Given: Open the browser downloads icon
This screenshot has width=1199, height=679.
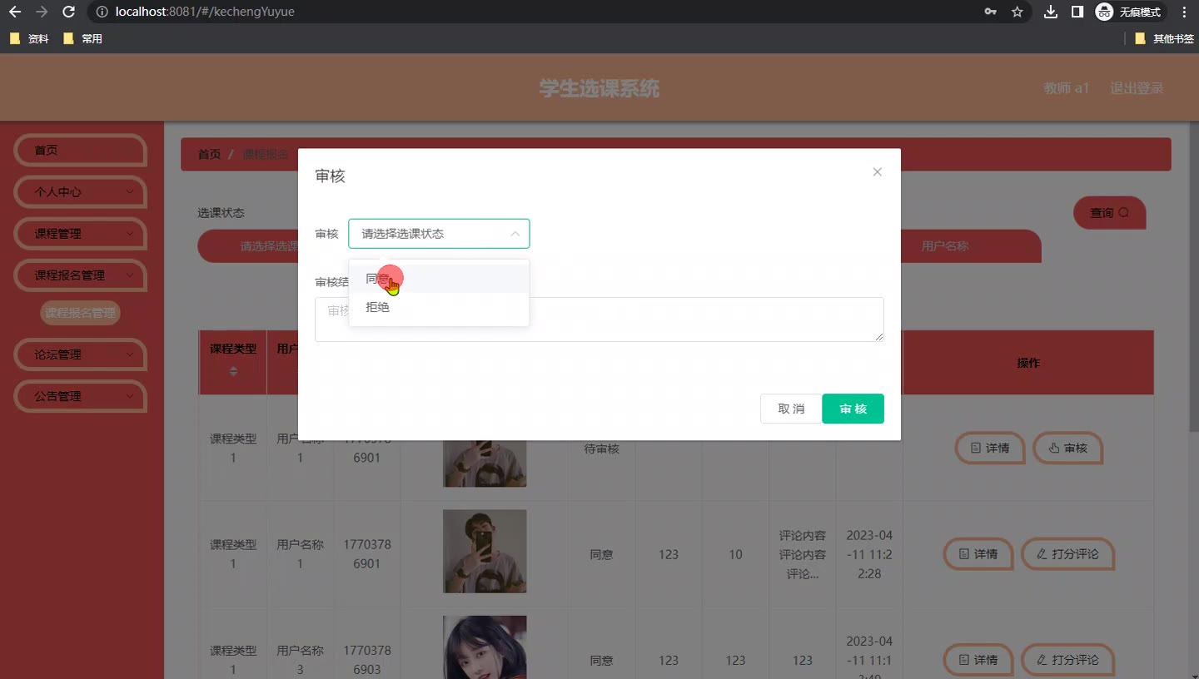Looking at the screenshot, I should (1051, 12).
